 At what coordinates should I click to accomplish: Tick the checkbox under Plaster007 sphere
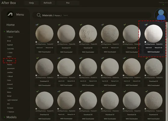pos(36,42)
